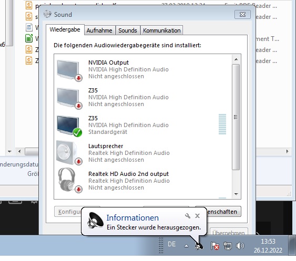
Task: Select the NVIDIA Output device icon
Action: click(69, 70)
